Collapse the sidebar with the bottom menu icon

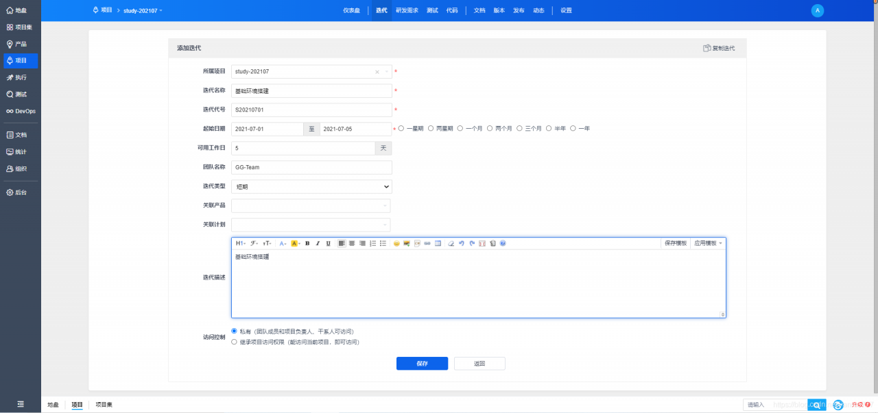point(21,404)
